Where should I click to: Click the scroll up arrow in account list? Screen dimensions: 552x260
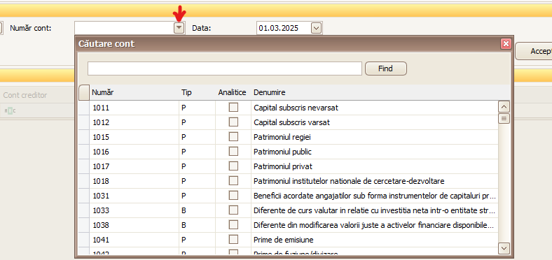504,106
